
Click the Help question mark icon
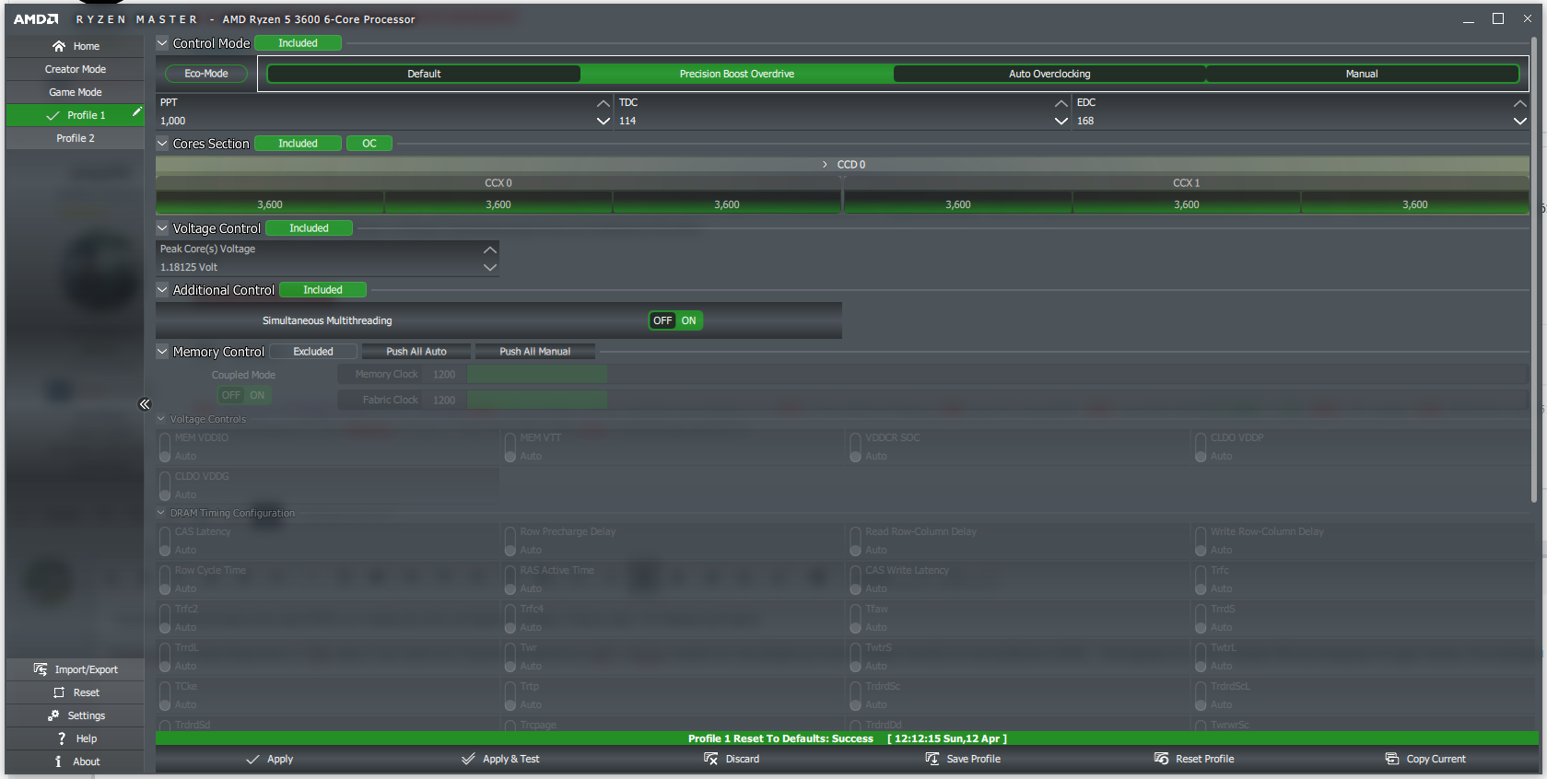click(62, 738)
